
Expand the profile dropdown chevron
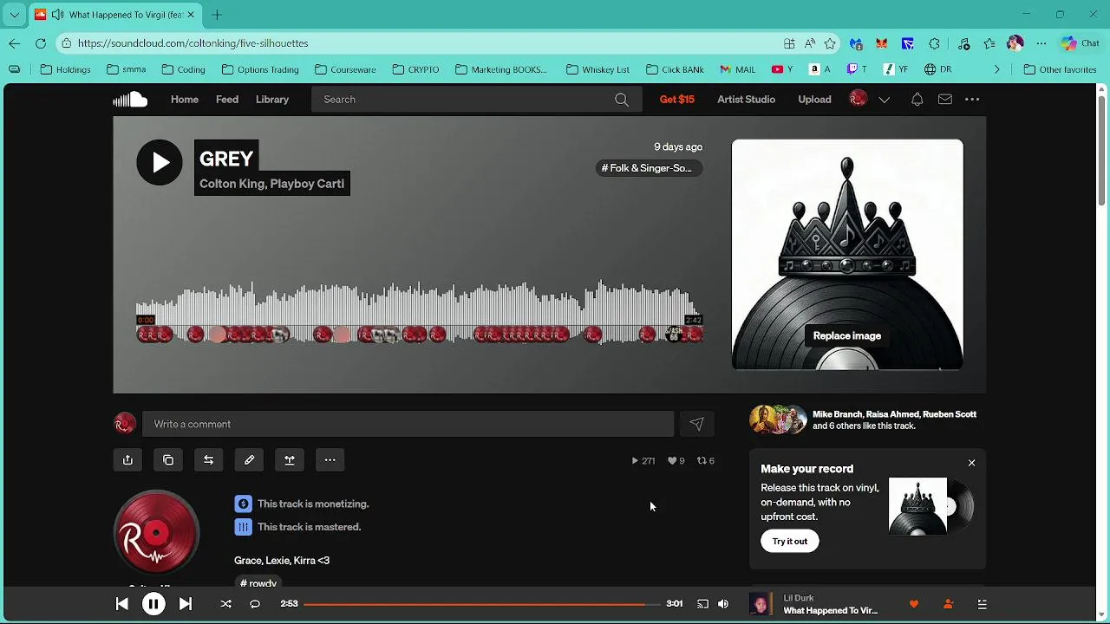[x=885, y=100]
